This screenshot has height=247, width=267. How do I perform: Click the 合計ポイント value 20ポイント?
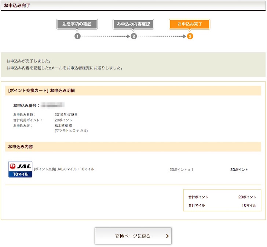click(247, 197)
